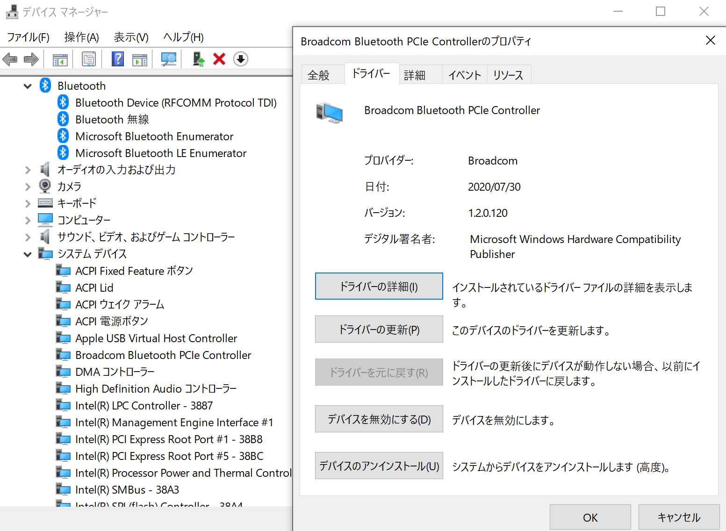726x531 pixels.
Task: Select Microsoft Bluetooth Enumerator in tree
Action: [154, 136]
